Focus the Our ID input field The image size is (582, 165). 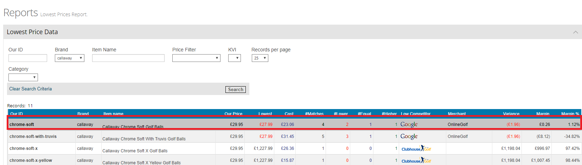(x=28, y=58)
